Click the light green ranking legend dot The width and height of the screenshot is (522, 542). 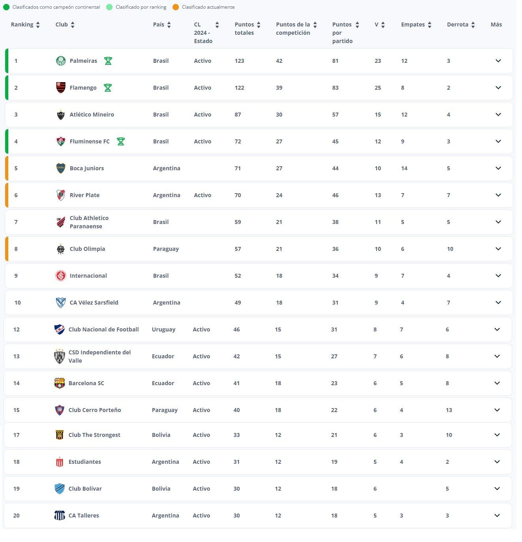click(x=109, y=7)
